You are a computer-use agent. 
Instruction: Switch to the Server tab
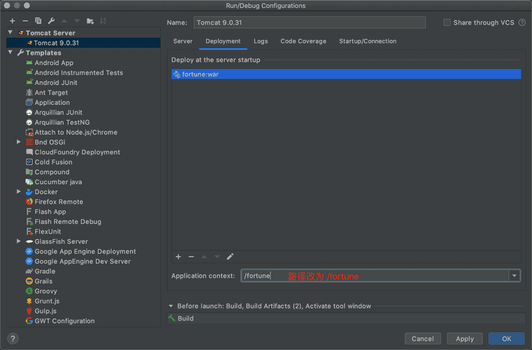183,41
